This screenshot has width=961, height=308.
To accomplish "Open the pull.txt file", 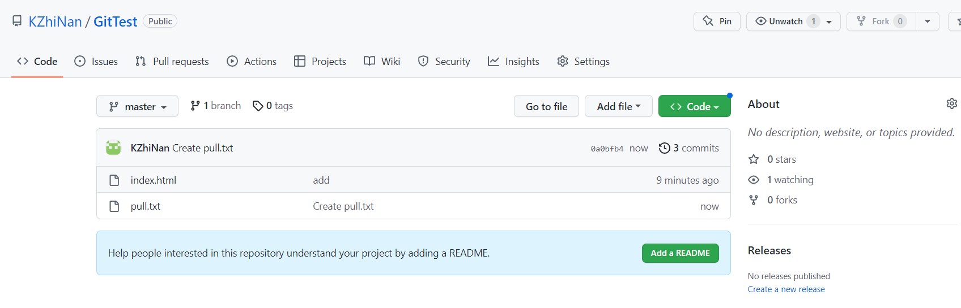I will (x=146, y=206).
